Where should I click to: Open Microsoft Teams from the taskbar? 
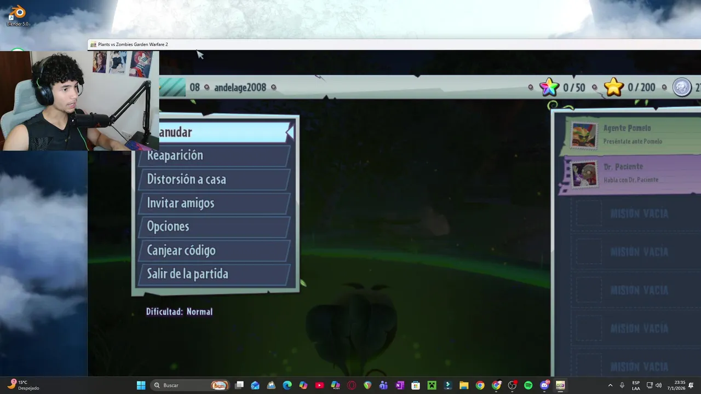tap(383, 385)
